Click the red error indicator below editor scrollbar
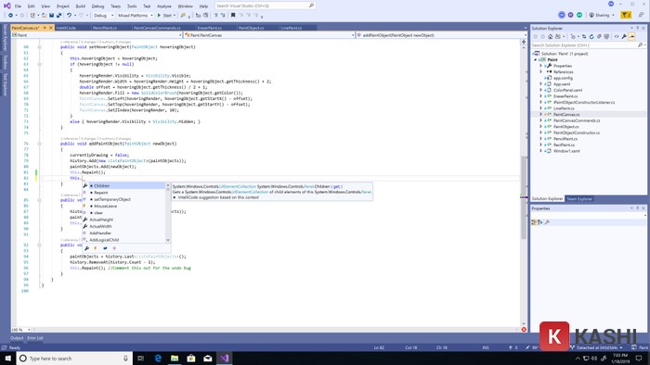650x365 pixels. click(524, 330)
